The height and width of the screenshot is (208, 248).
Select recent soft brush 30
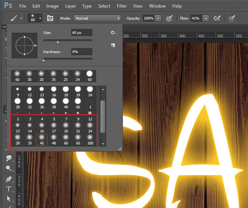29,76
